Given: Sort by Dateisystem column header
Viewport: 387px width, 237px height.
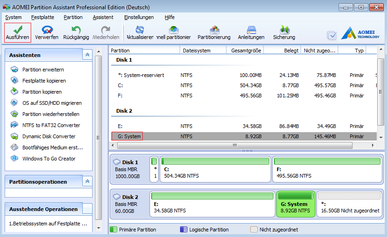Looking at the screenshot, I should (x=203, y=51).
